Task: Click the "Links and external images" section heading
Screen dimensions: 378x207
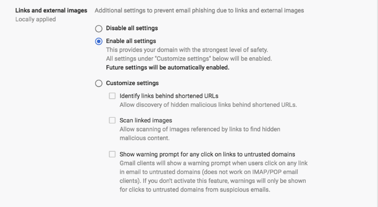Action: (x=51, y=10)
